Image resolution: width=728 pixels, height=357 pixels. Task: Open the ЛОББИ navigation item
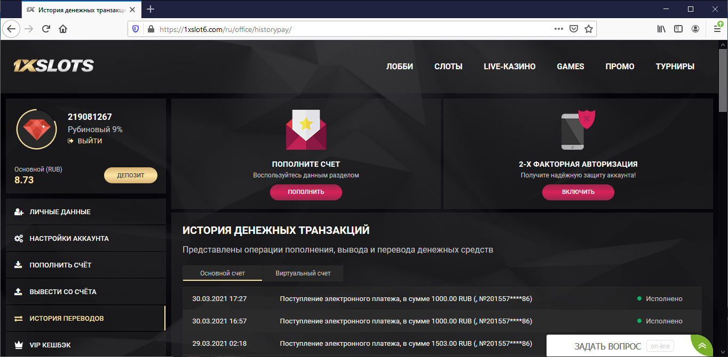(x=400, y=67)
